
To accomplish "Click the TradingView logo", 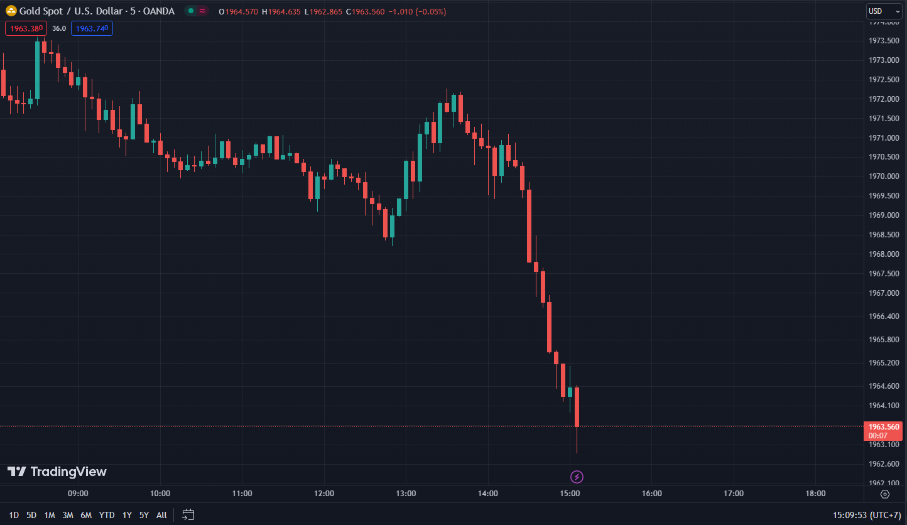I will 57,472.
